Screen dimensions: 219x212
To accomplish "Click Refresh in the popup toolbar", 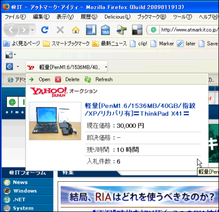I will pos(104,79).
